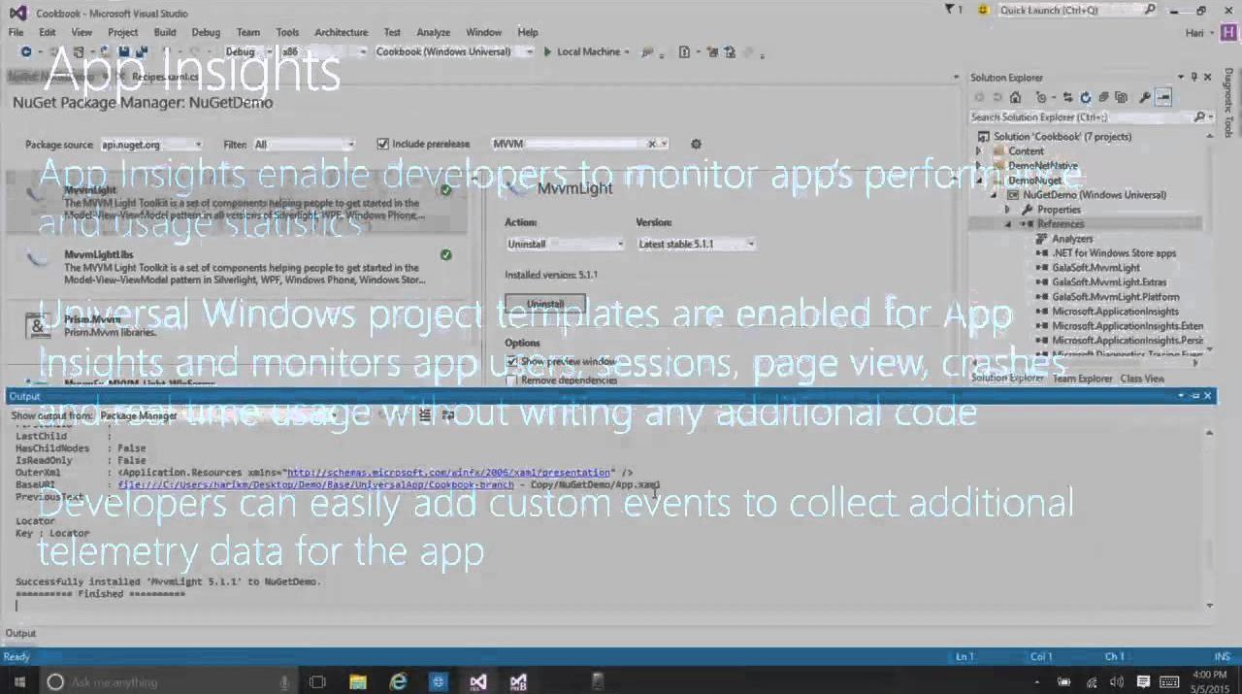Open Properties wrench icon in Solution Explorer toolbar

(x=1145, y=97)
